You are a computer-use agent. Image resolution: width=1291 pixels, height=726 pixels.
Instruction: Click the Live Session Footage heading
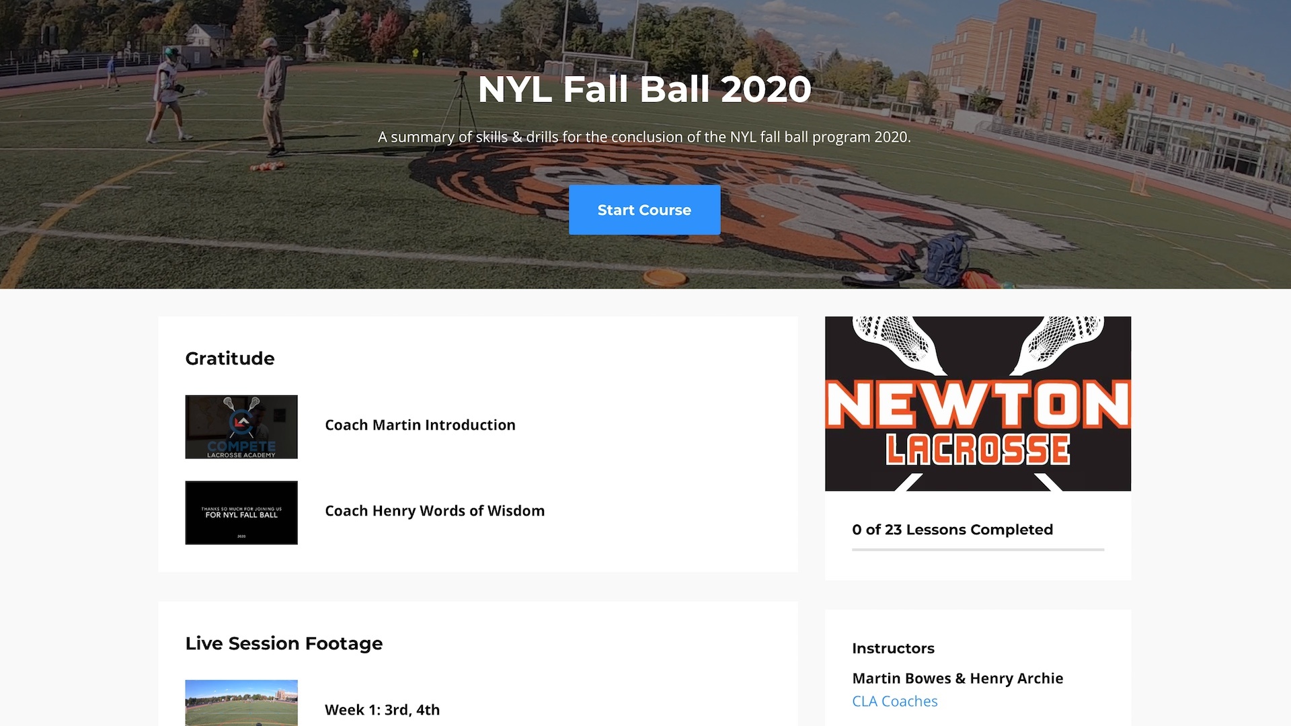(284, 643)
